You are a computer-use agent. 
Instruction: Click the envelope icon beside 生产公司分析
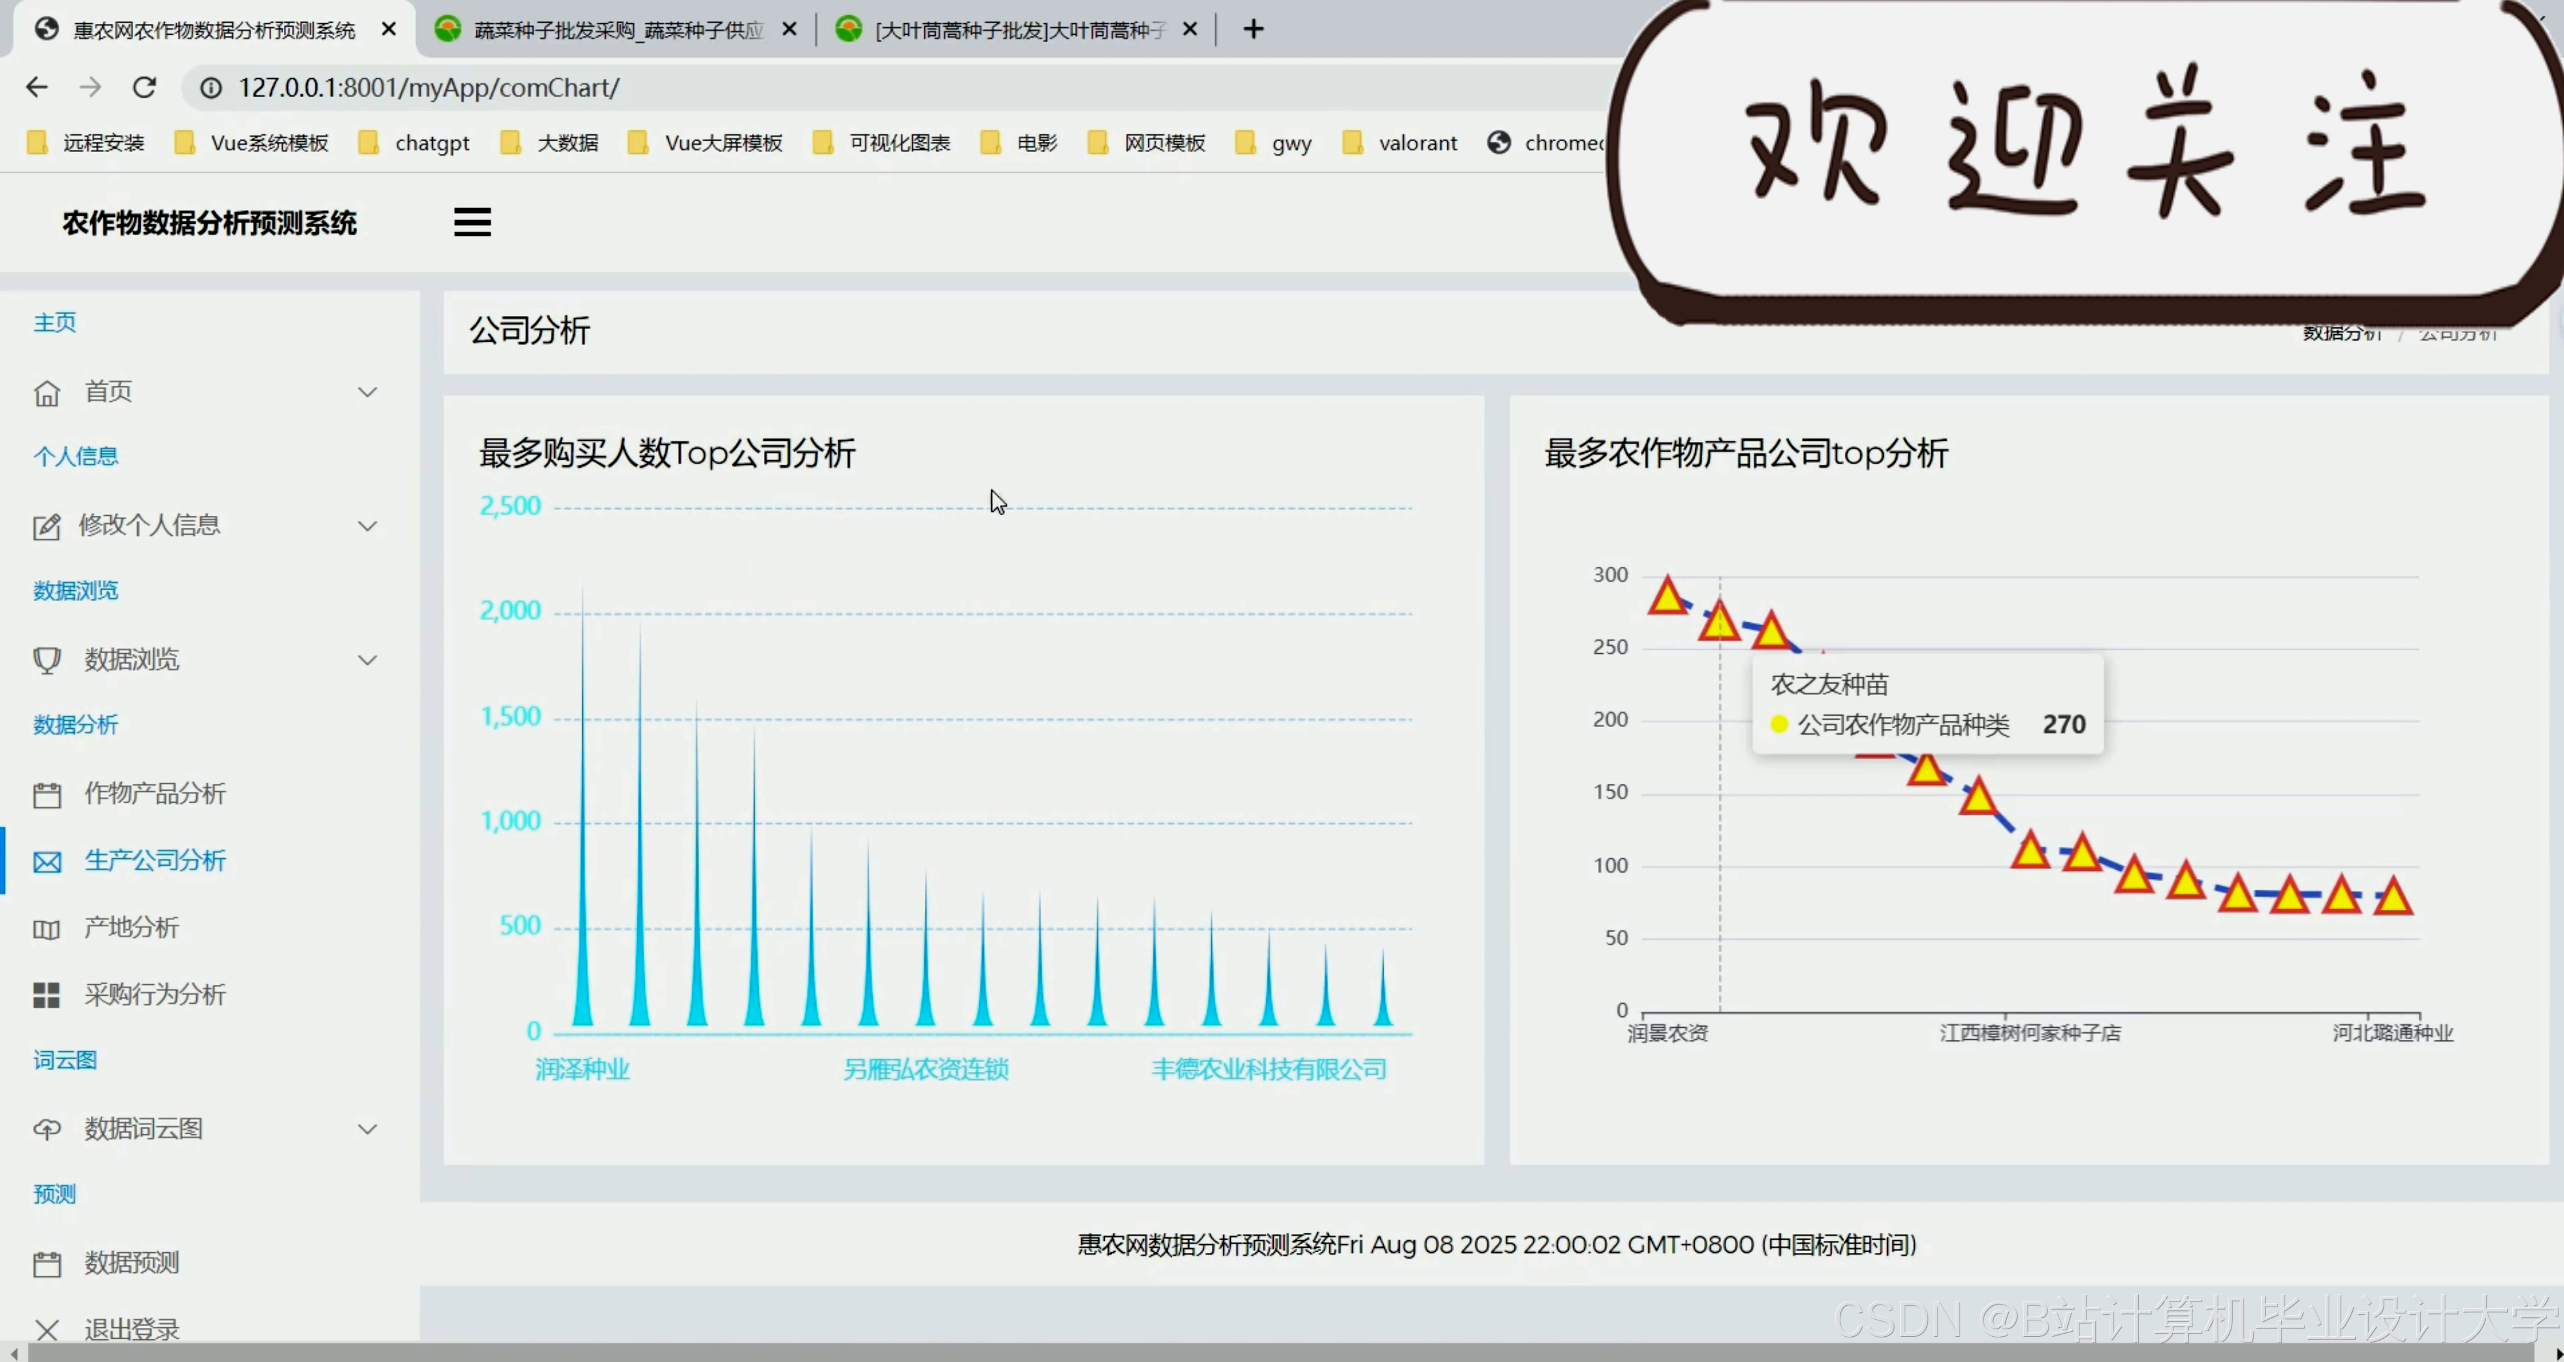coord(47,861)
